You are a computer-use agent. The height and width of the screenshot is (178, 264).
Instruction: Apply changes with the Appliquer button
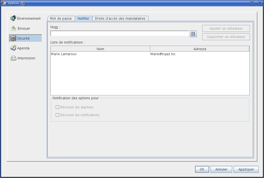tap(246, 169)
